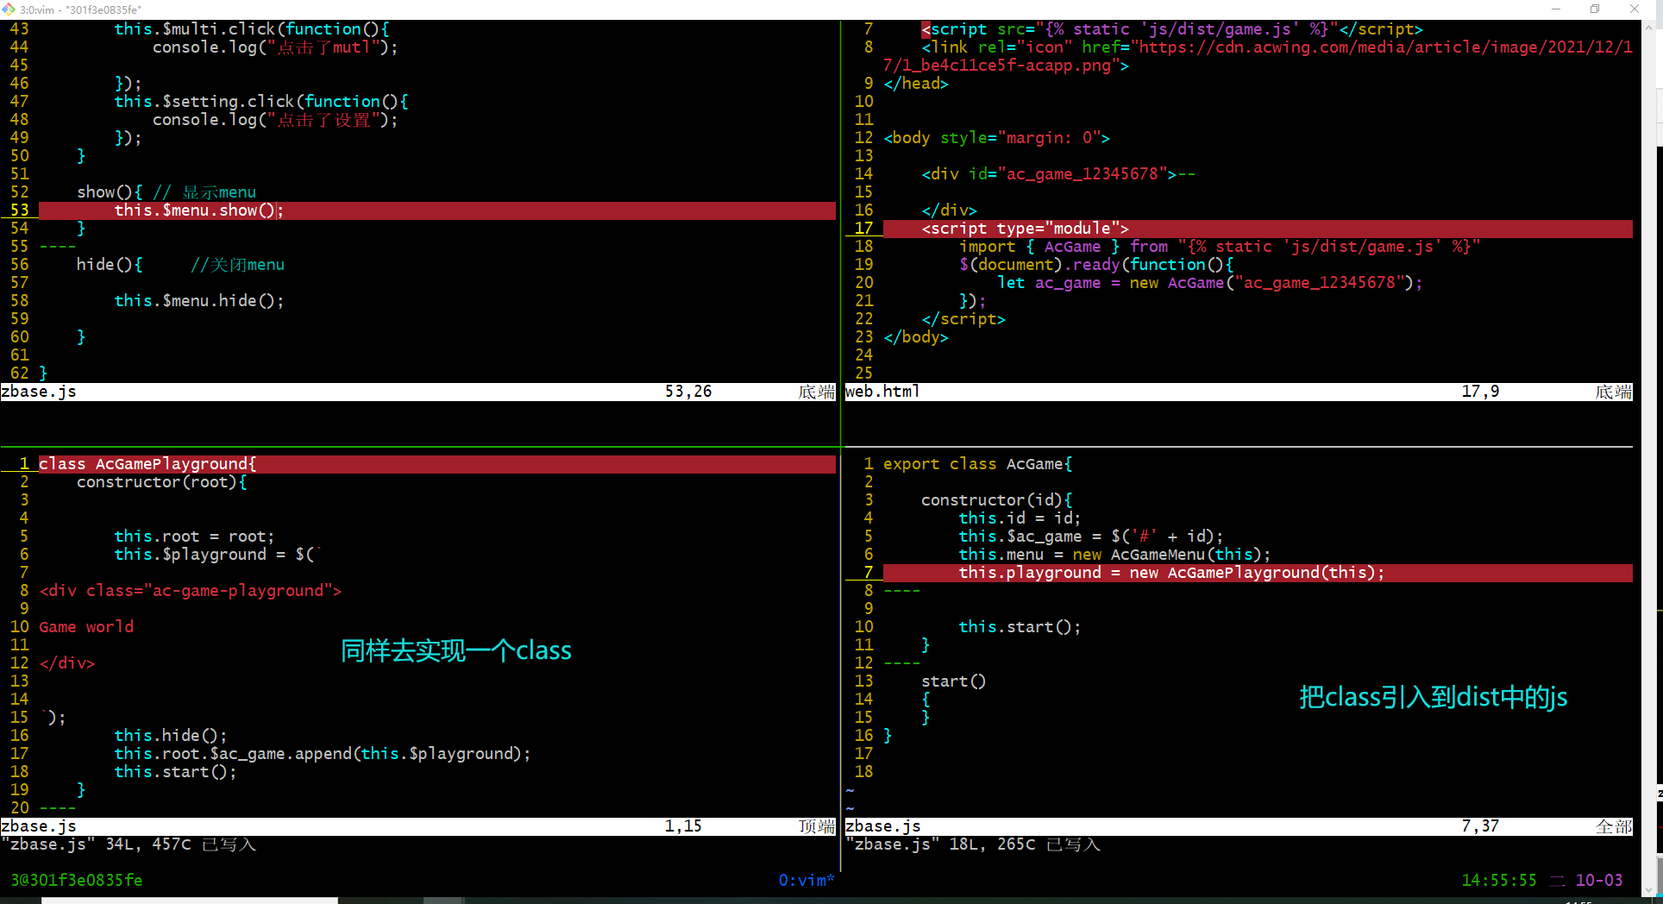Click this.$setting.click(function(){ line

(261, 102)
